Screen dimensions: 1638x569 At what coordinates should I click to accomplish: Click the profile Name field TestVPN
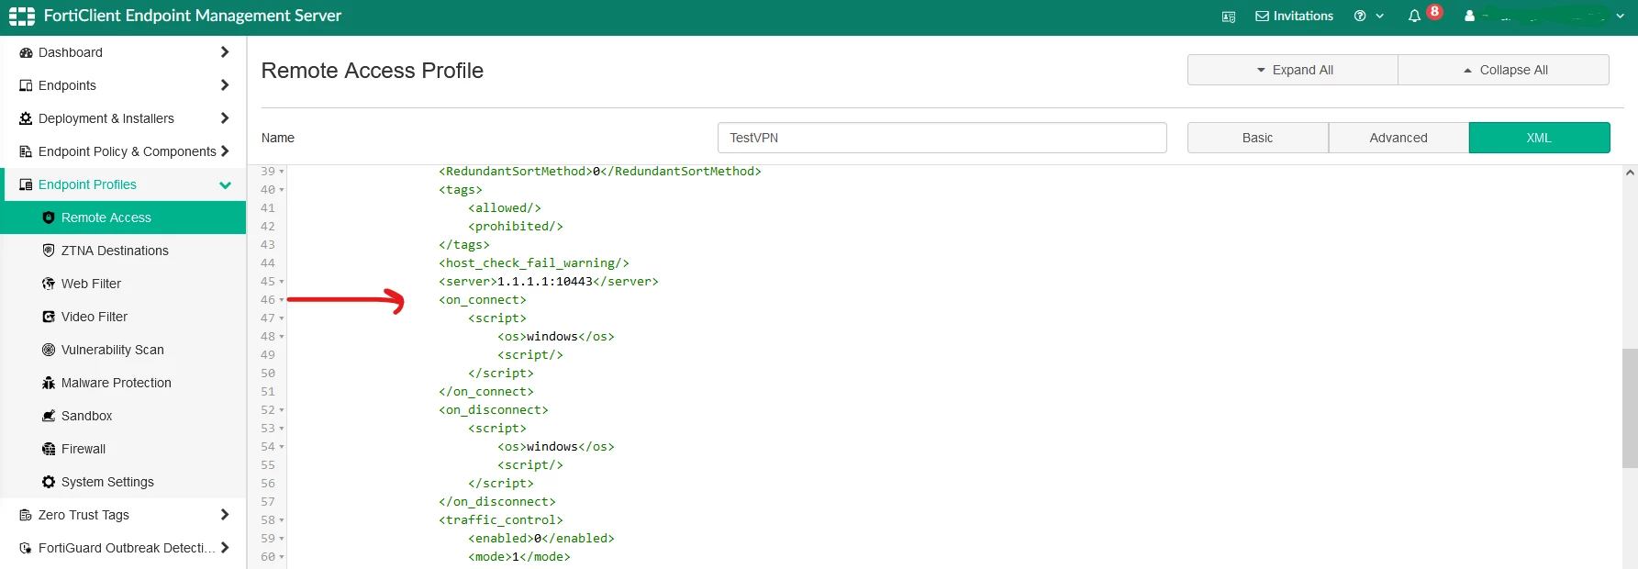(x=942, y=138)
